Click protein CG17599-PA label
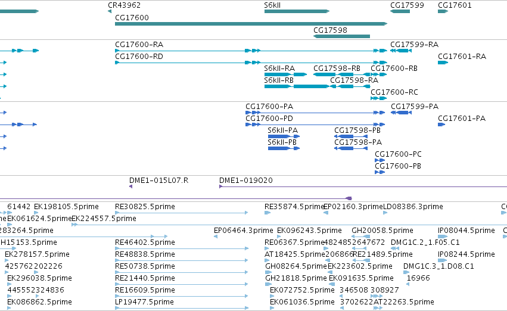The height and width of the screenshot is (311, 507). pos(415,107)
